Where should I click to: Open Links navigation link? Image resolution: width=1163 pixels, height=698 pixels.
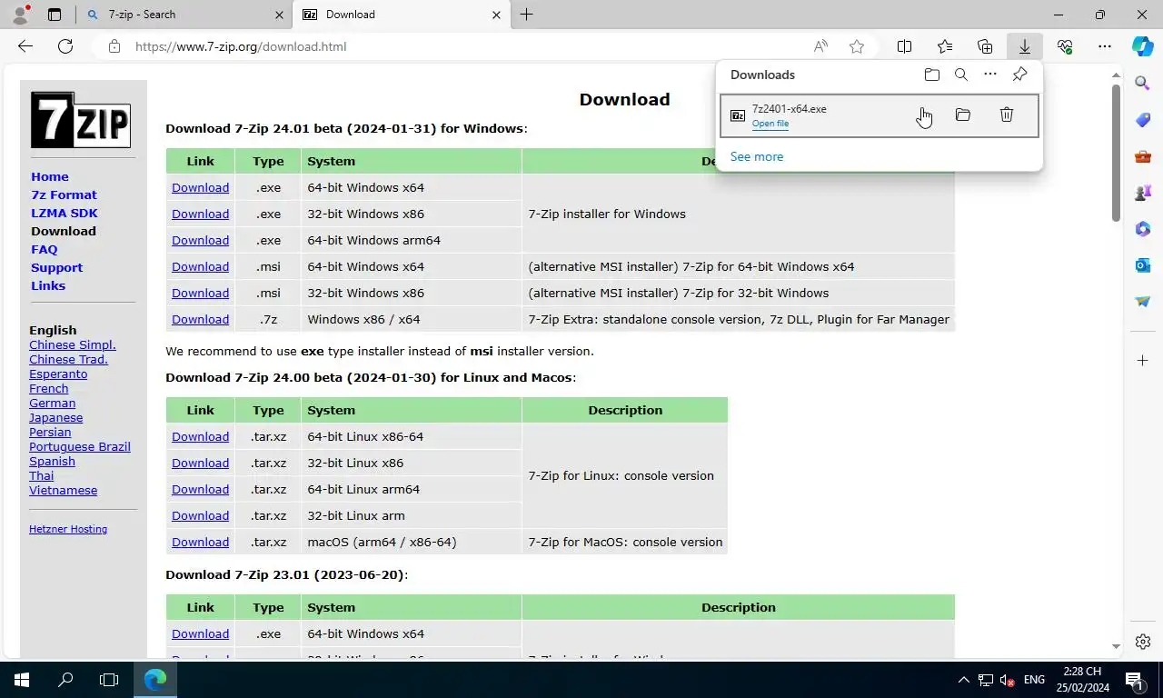click(x=48, y=285)
